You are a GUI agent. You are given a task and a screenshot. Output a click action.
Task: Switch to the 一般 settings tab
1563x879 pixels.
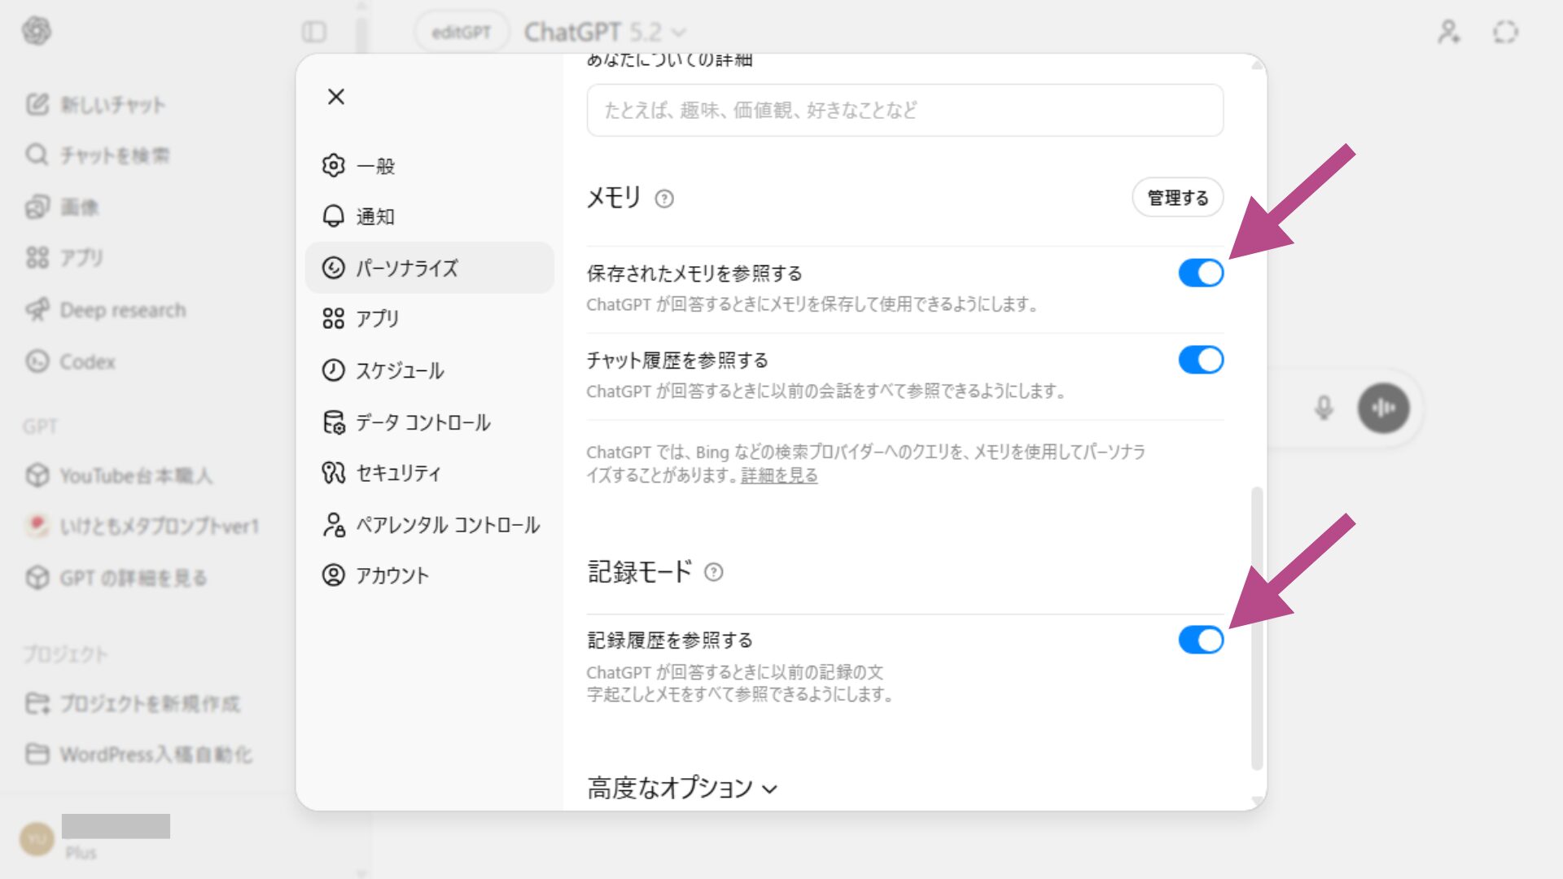tap(376, 165)
